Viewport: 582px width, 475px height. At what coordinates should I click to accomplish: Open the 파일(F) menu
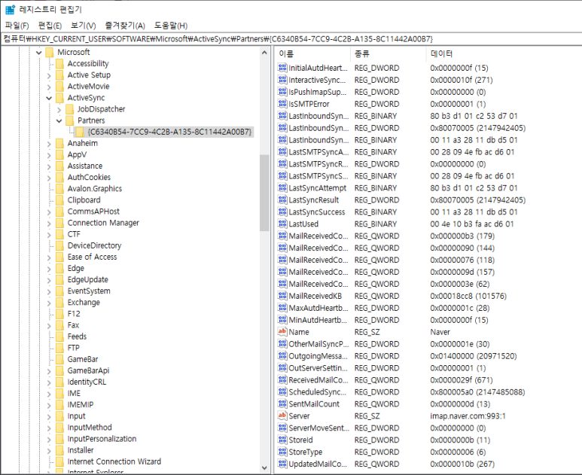pyautogui.click(x=17, y=26)
